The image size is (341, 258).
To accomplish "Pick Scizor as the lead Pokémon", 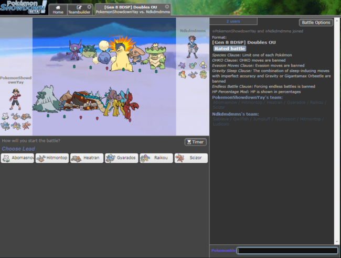I will pos(191,158).
